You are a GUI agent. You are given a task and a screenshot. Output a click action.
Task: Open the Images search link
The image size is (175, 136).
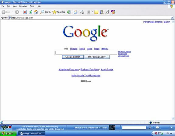pos(74,49)
